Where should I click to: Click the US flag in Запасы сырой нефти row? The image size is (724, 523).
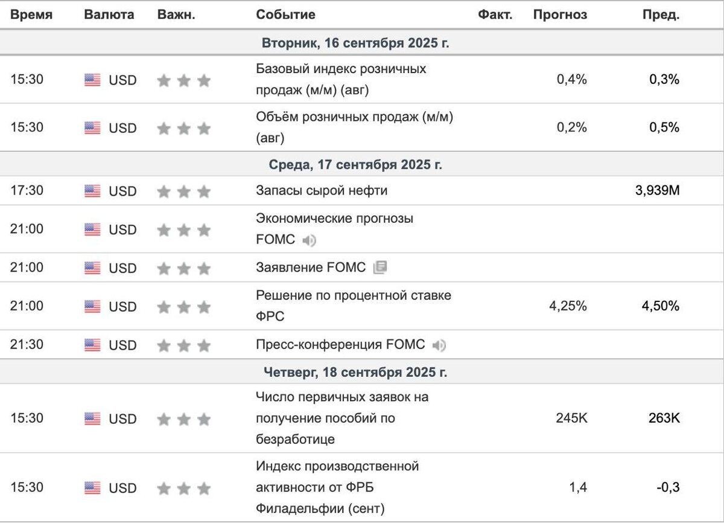pos(92,191)
